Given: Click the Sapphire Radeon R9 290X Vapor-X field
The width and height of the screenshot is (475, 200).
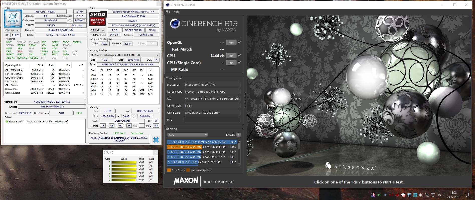Looking at the screenshot, I should (133, 12).
